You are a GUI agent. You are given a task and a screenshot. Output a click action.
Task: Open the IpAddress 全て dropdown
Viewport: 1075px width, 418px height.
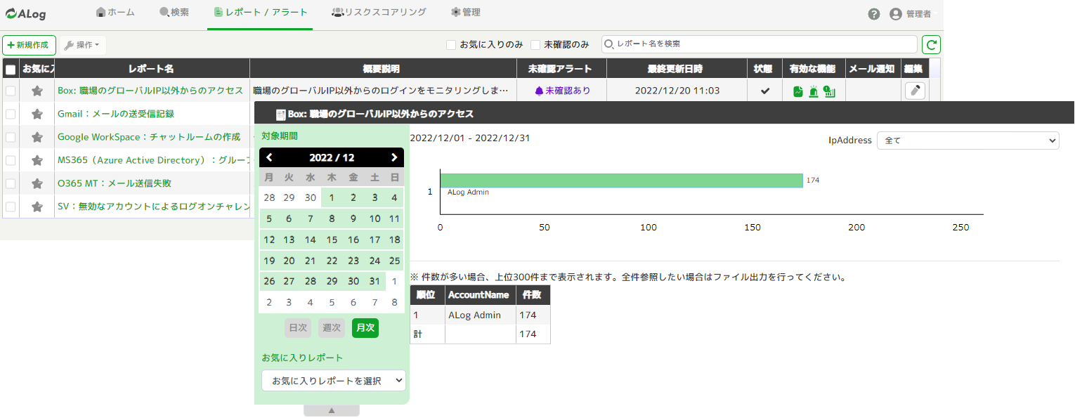pos(967,141)
